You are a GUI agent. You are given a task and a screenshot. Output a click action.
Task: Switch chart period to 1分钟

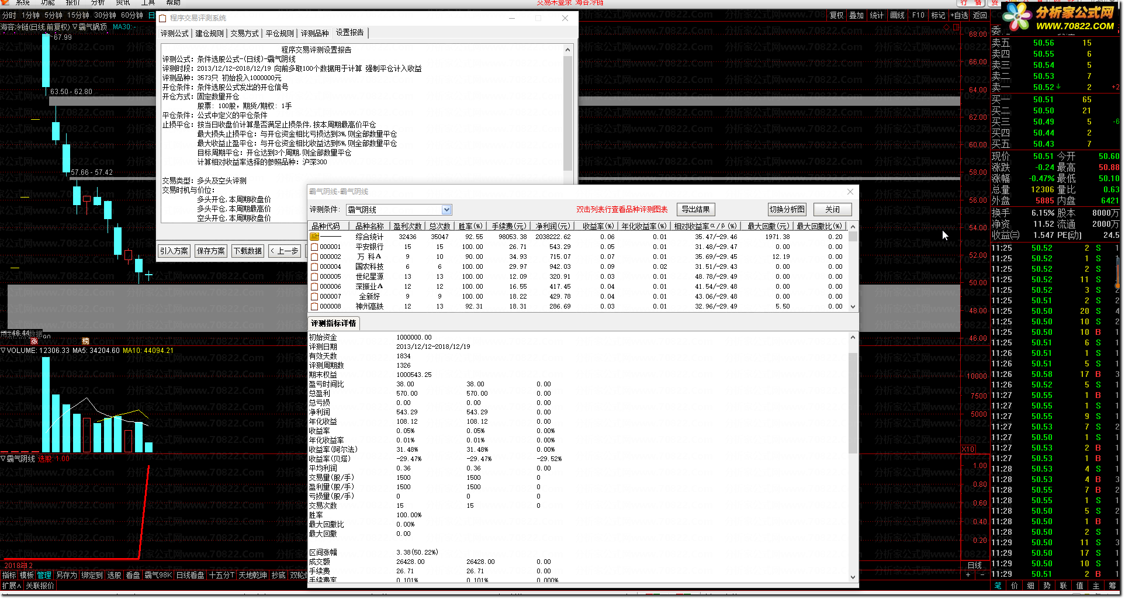(30, 15)
